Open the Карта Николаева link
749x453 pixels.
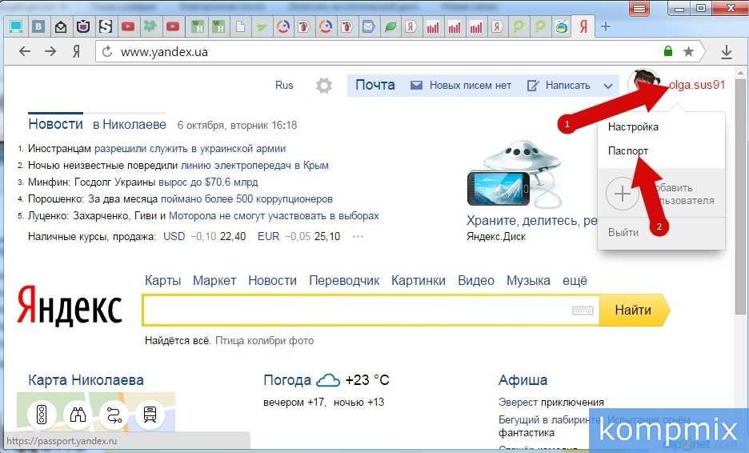click(x=86, y=380)
